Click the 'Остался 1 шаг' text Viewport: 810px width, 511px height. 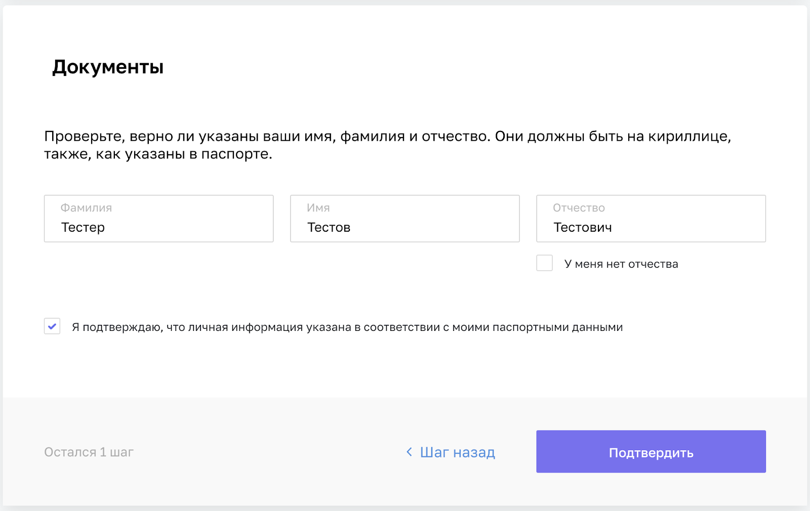(x=89, y=452)
